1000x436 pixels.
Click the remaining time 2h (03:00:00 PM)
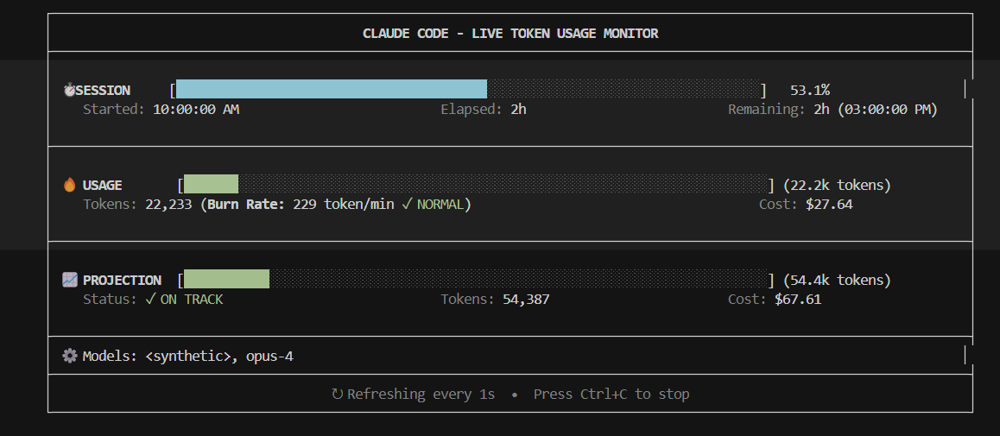[870, 109]
